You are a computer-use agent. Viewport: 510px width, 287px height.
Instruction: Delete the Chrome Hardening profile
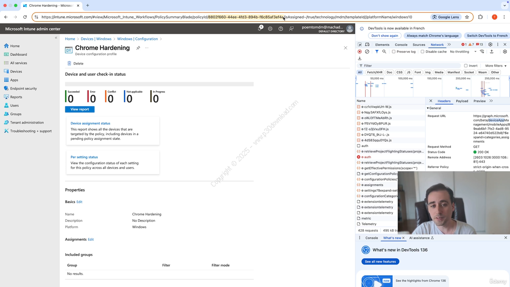(75, 63)
